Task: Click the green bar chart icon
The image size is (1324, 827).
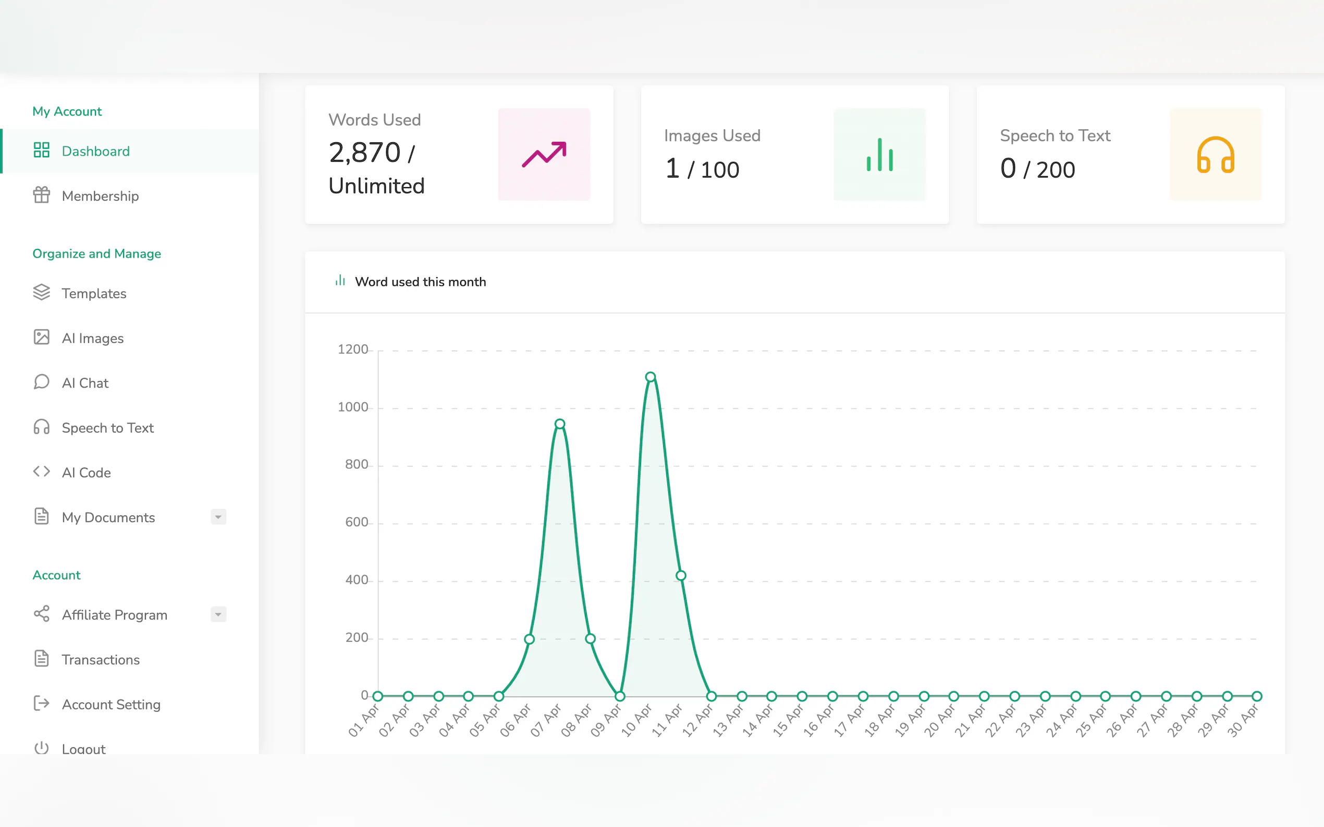Action: pos(879,154)
